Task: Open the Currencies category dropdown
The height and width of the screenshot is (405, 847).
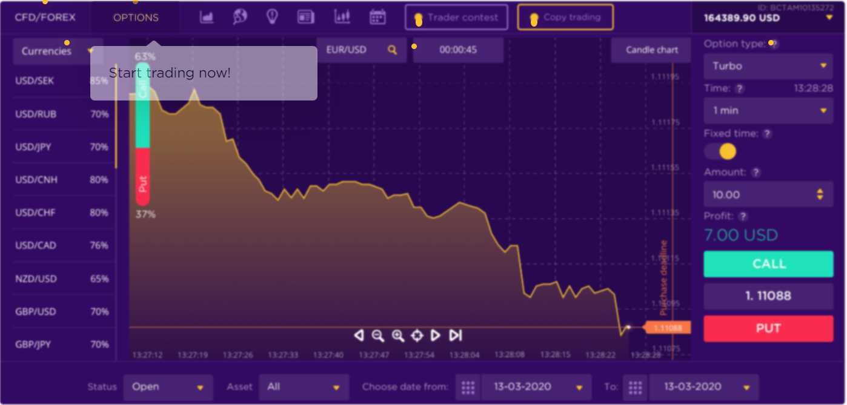Action: (x=58, y=51)
